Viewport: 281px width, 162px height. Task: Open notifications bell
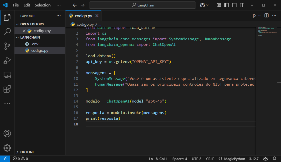point(274,159)
